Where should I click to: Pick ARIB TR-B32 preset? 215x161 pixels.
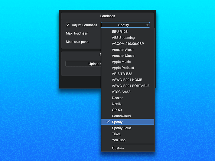click(128, 74)
